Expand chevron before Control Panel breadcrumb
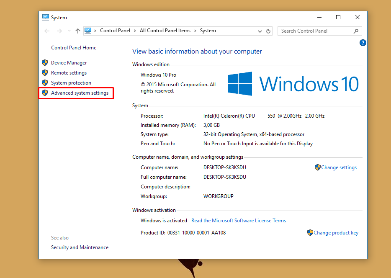Viewport: 391px width, 278px height. [x=95, y=31]
